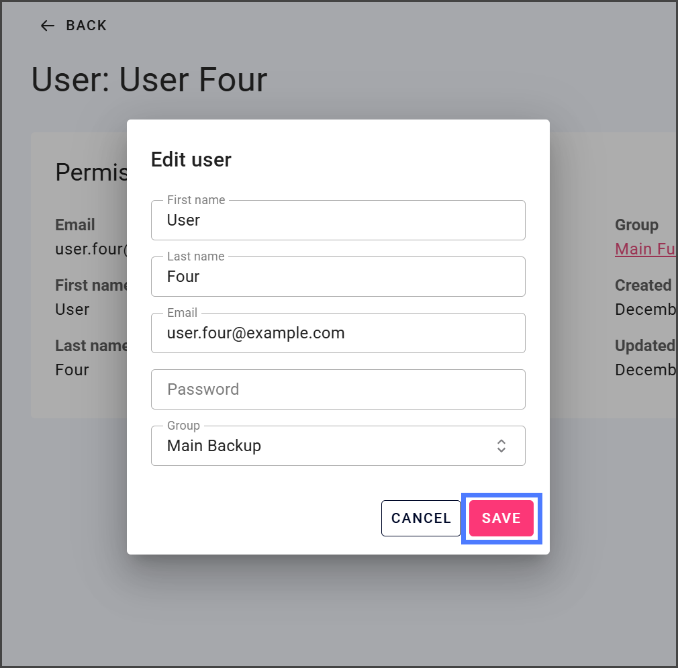Open the Main Fu group link
The width and height of the screenshot is (678, 668).
tap(644, 249)
